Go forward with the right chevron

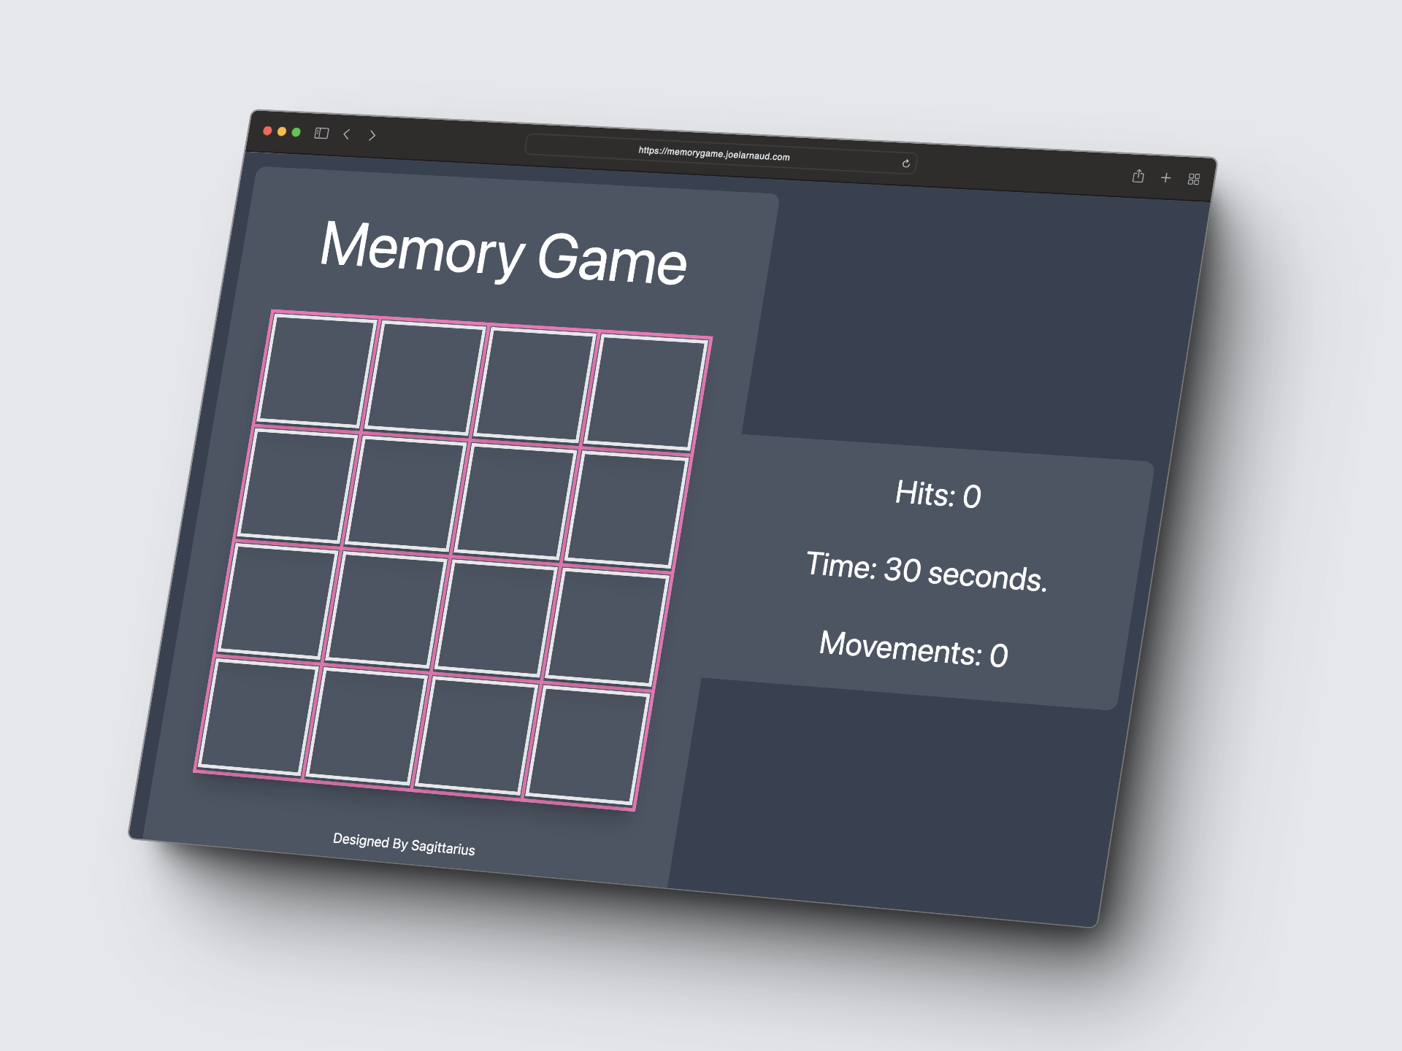coord(372,135)
